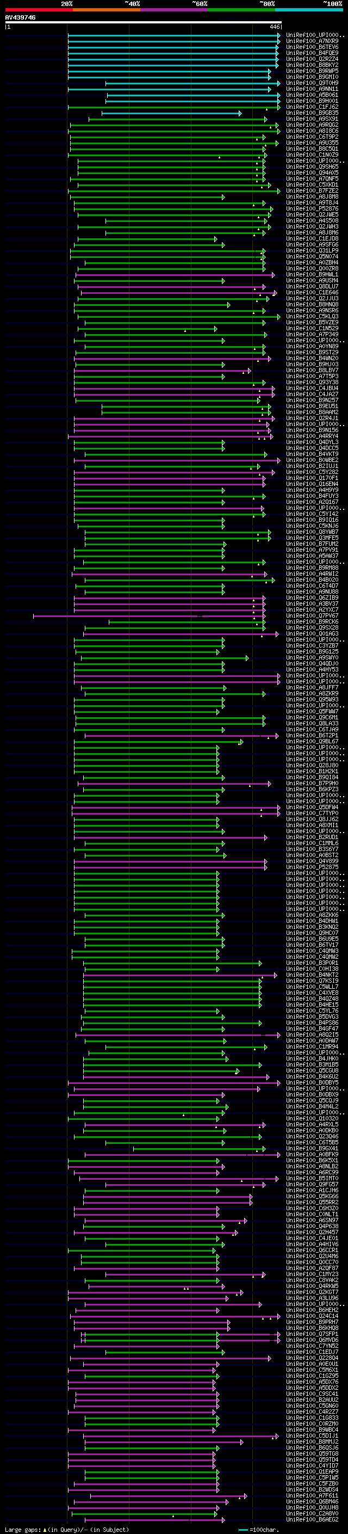
Task: Select hit label UniRef100_Q8YWB7
Action: coord(312,532)
